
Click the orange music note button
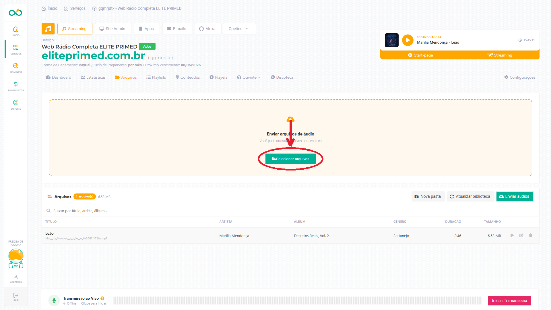coord(48,29)
